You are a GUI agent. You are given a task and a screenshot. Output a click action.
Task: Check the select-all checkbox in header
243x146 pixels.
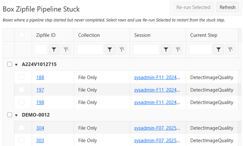click(22, 35)
